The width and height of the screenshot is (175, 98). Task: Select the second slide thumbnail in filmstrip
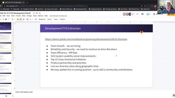(x=5, y=36)
